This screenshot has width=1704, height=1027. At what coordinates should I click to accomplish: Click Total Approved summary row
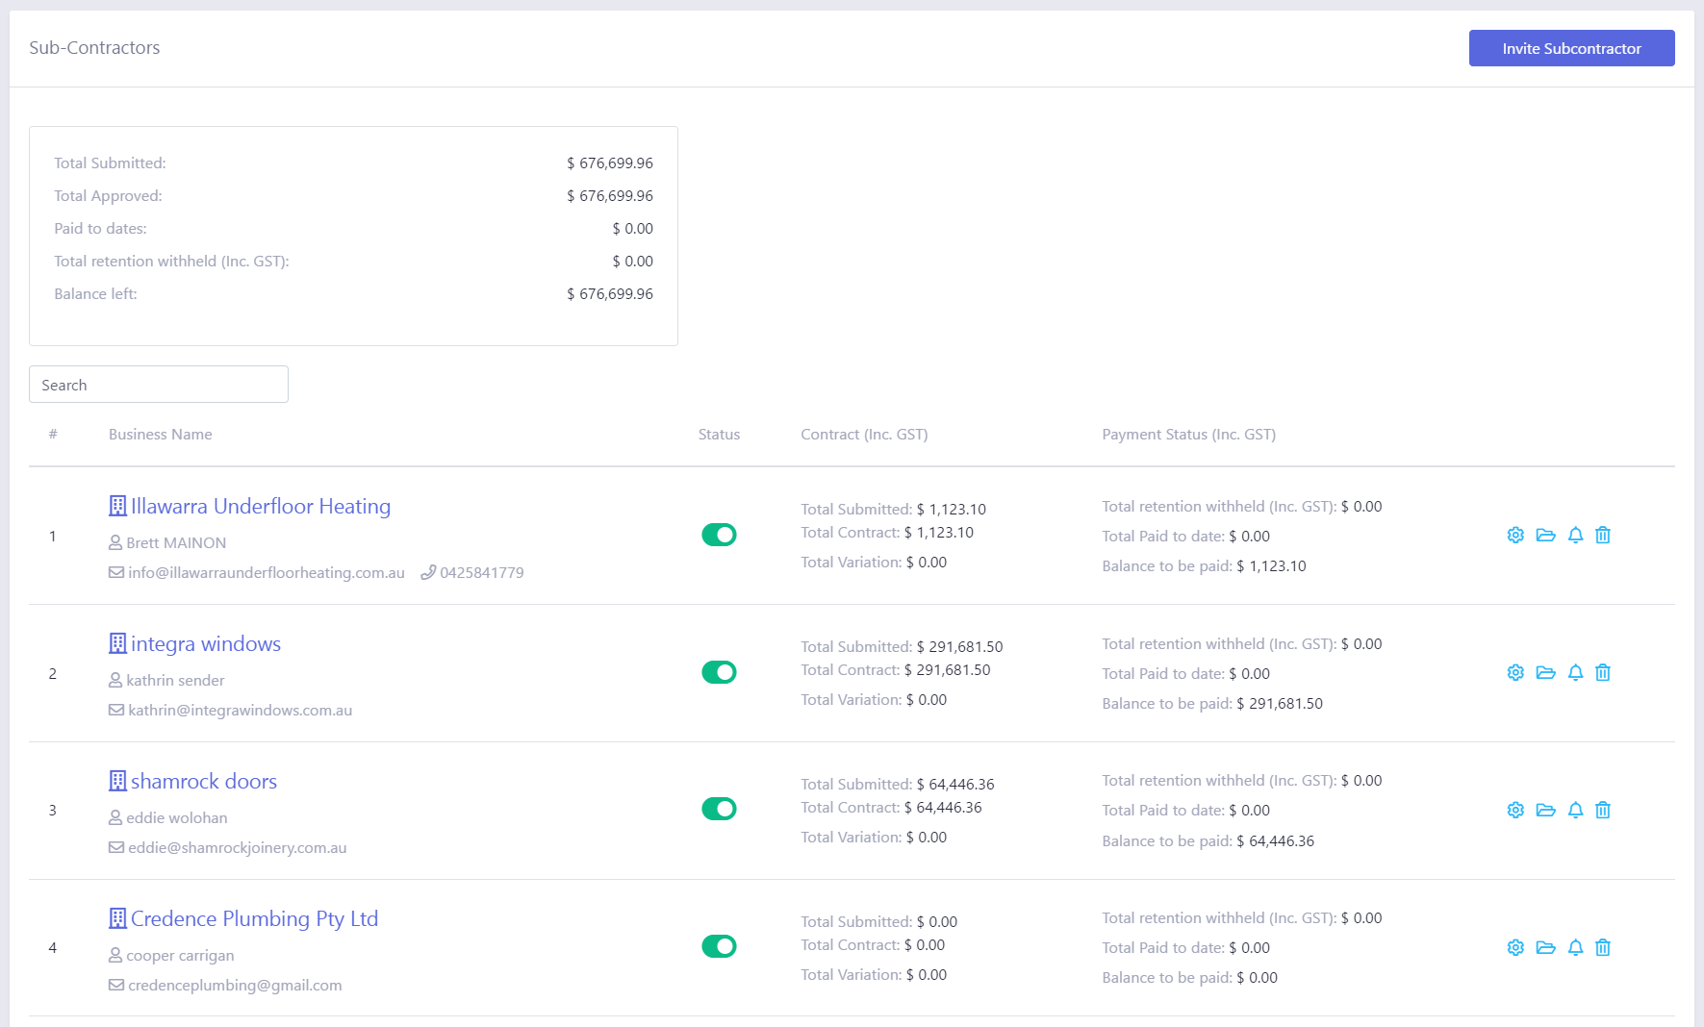pos(353,196)
